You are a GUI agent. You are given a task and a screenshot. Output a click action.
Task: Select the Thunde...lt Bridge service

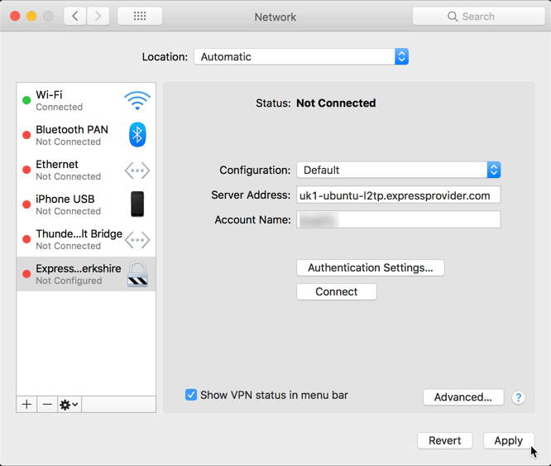click(86, 240)
